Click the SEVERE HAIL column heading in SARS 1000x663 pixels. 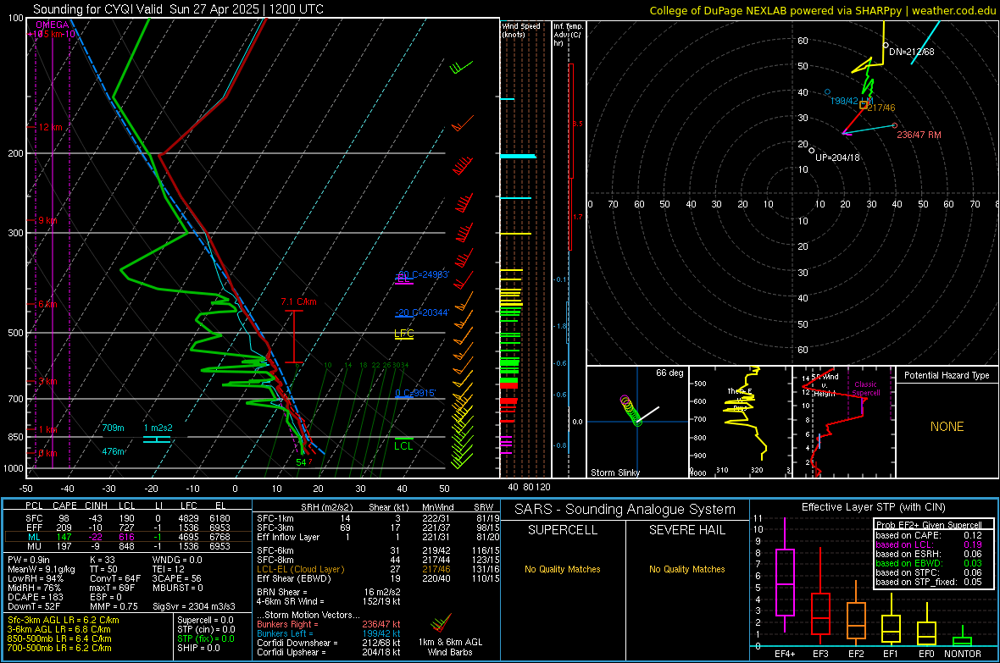pos(686,530)
